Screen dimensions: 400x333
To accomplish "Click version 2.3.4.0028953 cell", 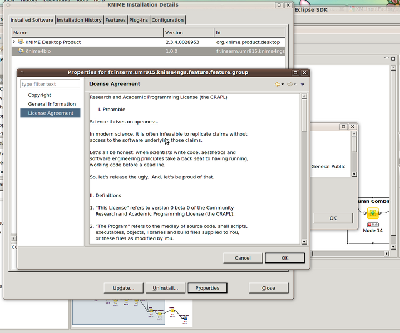I will [x=182, y=42].
